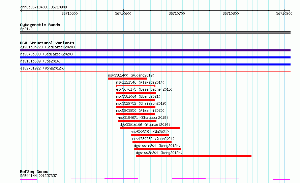Open the nsv5581064 (Ebert2021) label
Image resolution: width=300 pixels, height=183 pixels.
pyautogui.click(x=138, y=96)
